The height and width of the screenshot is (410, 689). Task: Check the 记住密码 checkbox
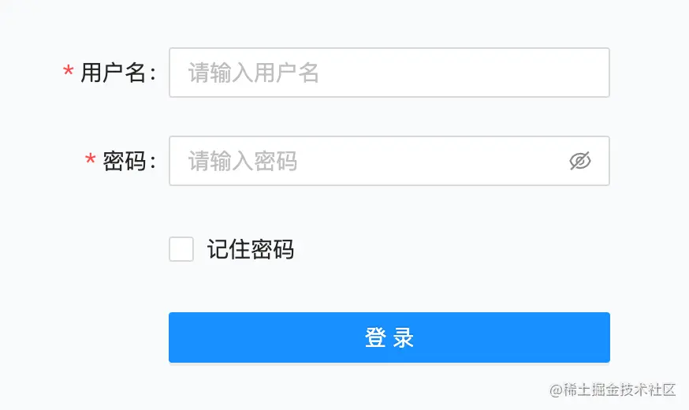[181, 249]
